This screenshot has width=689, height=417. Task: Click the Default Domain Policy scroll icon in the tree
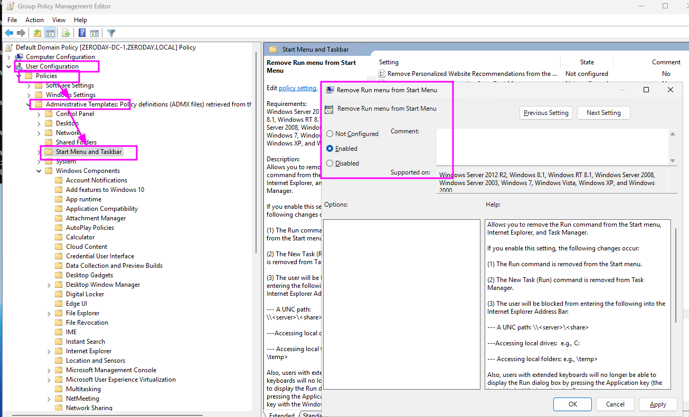(9, 47)
